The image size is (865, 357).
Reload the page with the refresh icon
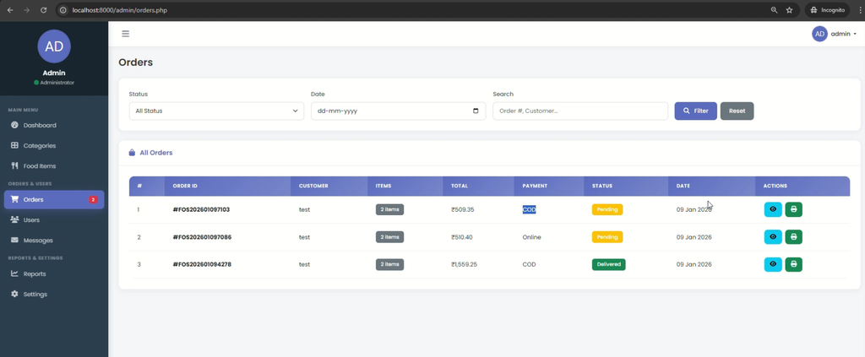(44, 10)
